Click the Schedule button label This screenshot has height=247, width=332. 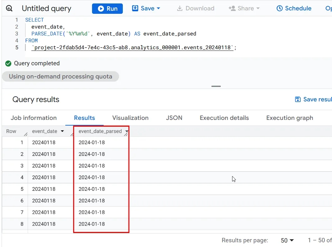tap(298, 8)
